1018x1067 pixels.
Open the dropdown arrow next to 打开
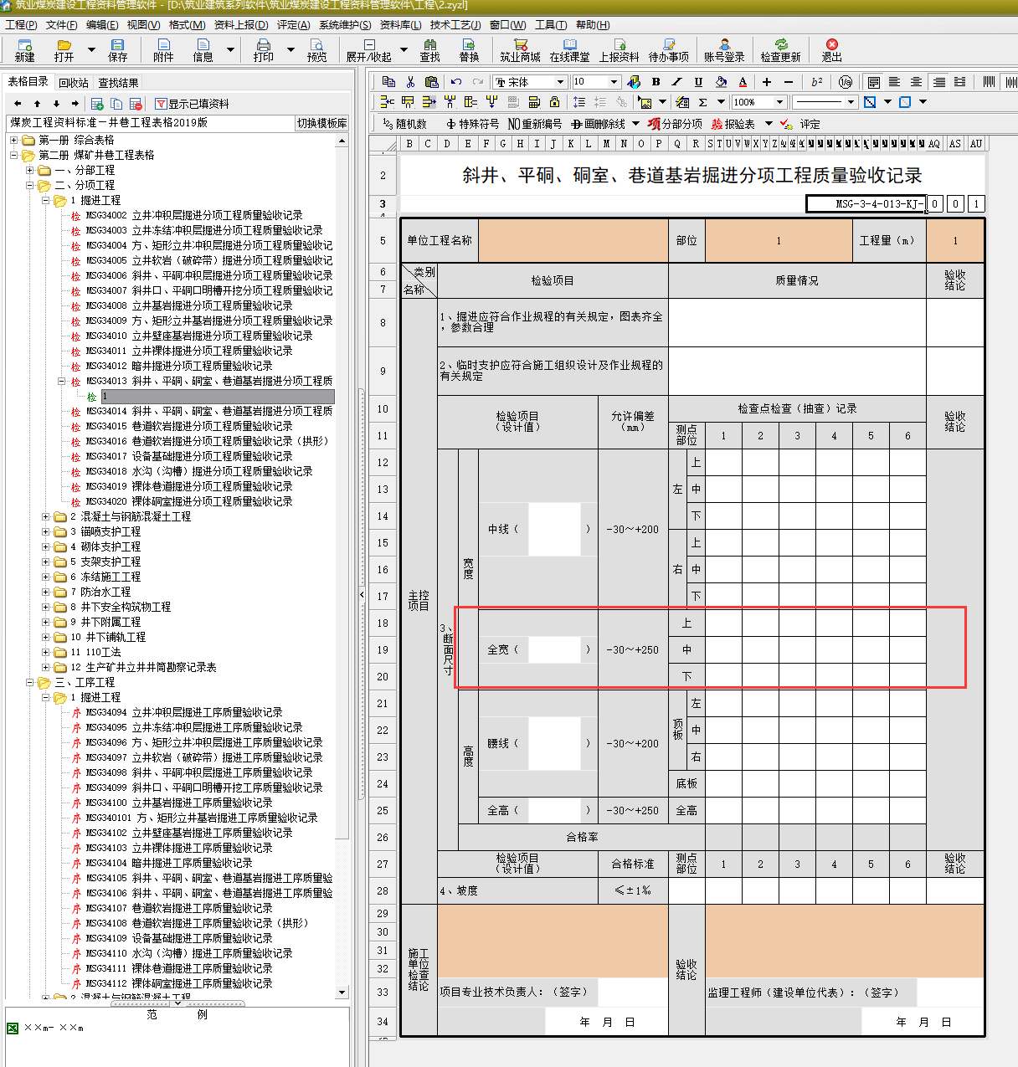(x=90, y=49)
